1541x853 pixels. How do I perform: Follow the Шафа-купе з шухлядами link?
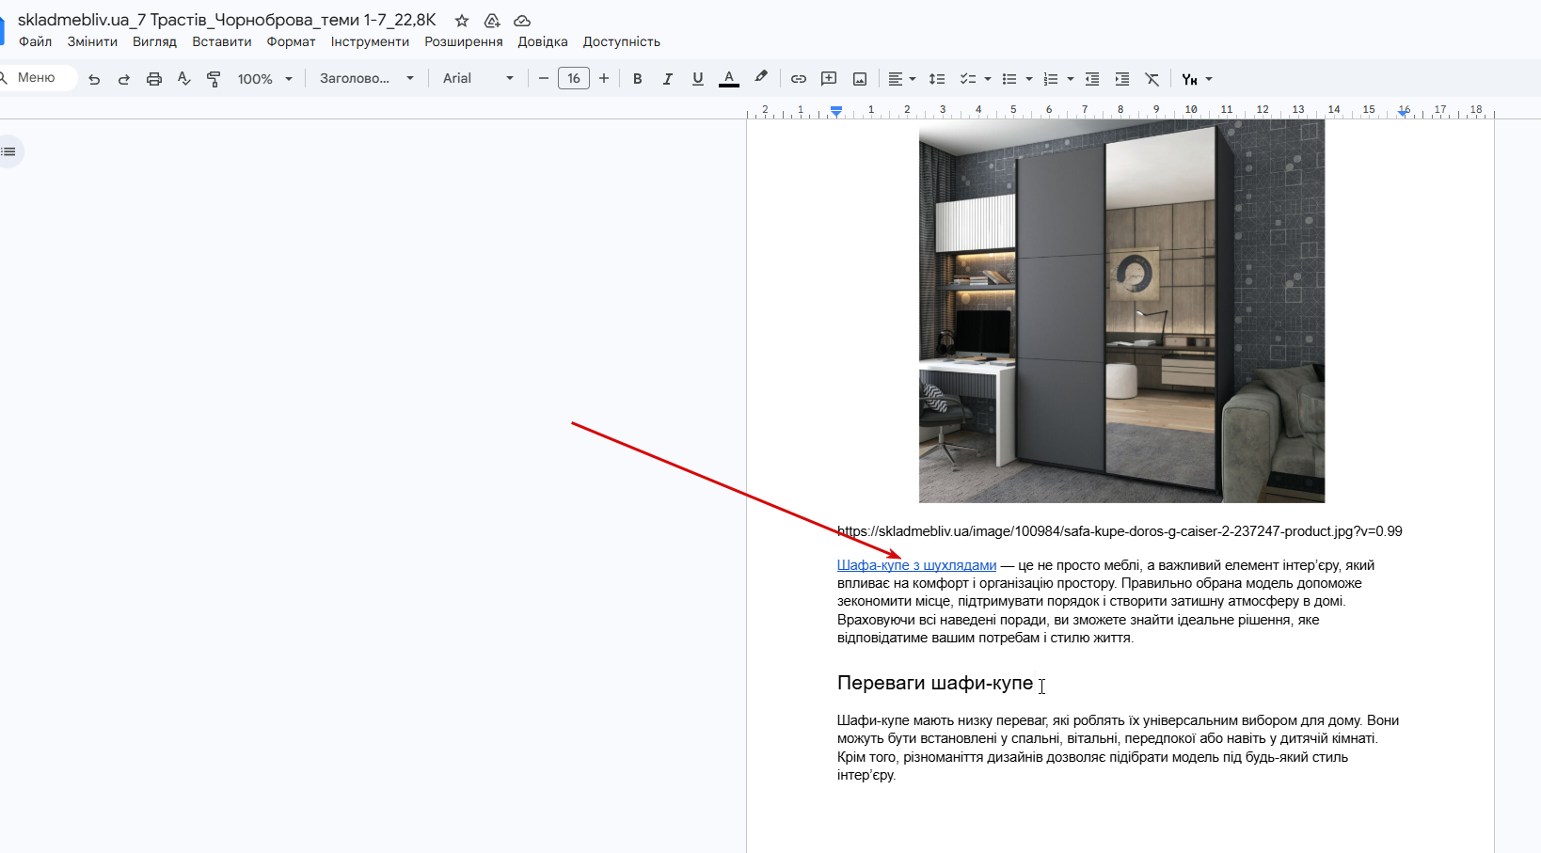click(916, 565)
